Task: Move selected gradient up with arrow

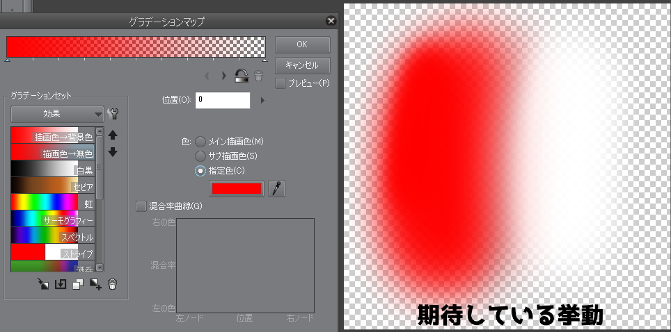Action: (x=113, y=135)
